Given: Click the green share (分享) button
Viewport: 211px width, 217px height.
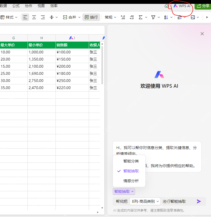Looking at the screenshot, I should pyautogui.click(x=203, y=6).
